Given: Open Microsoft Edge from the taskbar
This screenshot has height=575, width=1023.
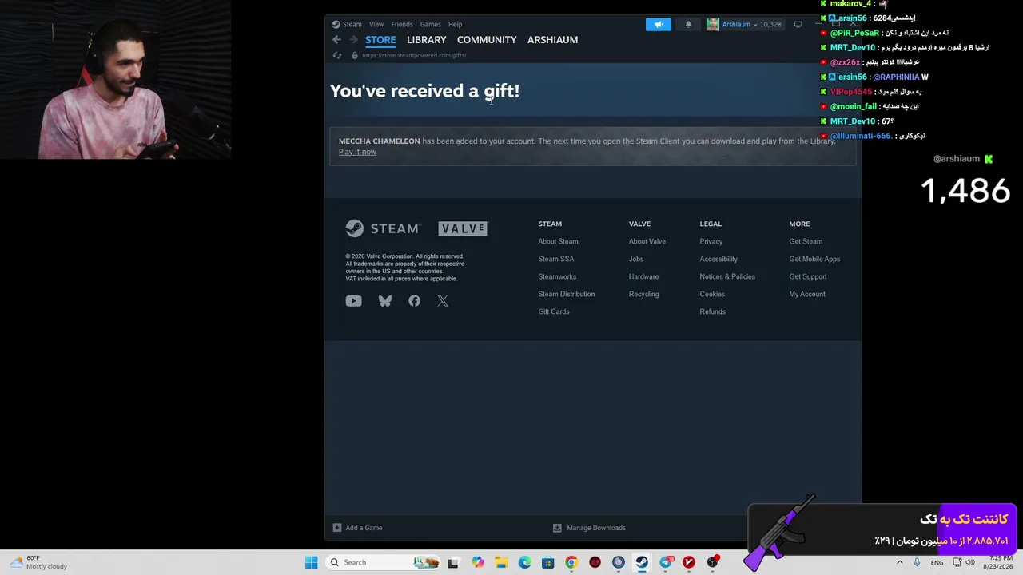Looking at the screenshot, I should coord(524,562).
